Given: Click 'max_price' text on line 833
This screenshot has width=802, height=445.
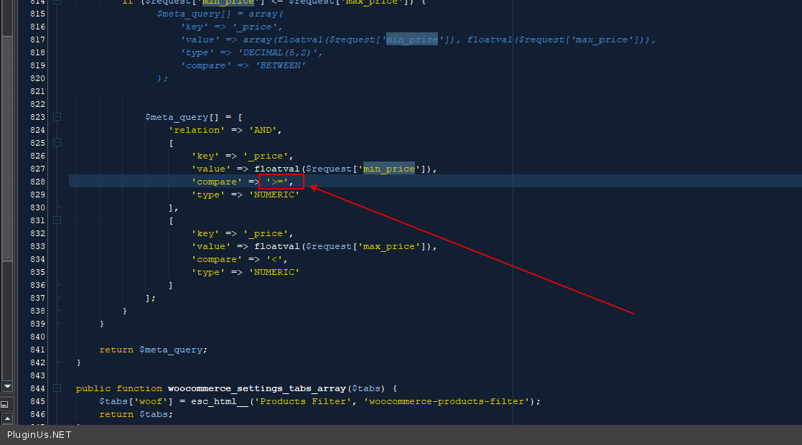Looking at the screenshot, I should pyautogui.click(x=388, y=246).
